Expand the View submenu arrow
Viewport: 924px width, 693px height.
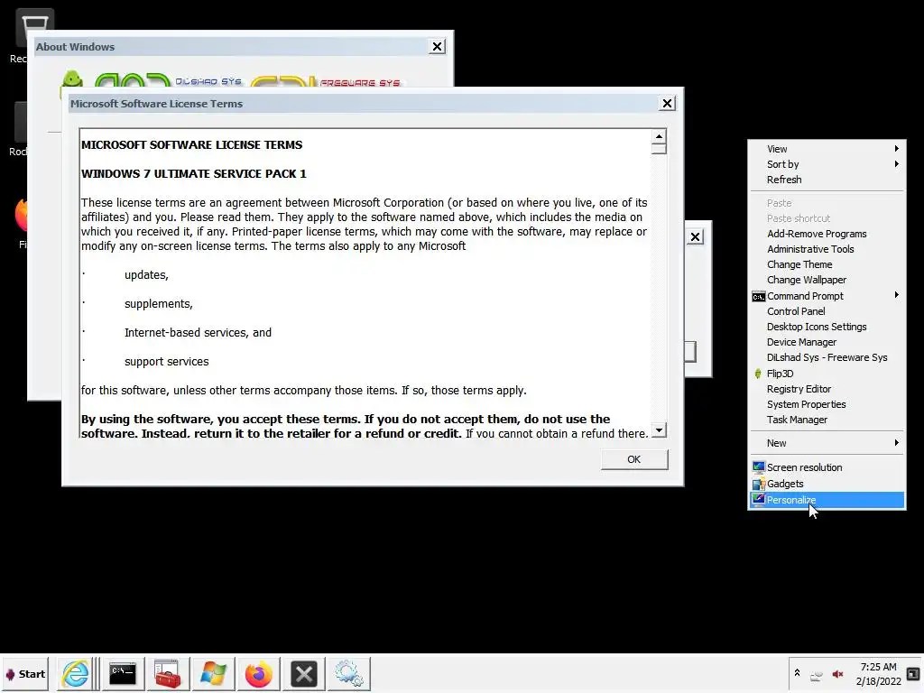[x=896, y=149]
